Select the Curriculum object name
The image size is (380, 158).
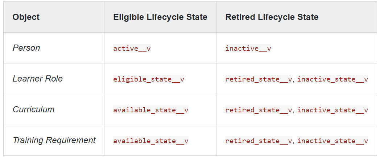pyautogui.click(x=33, y=109)
